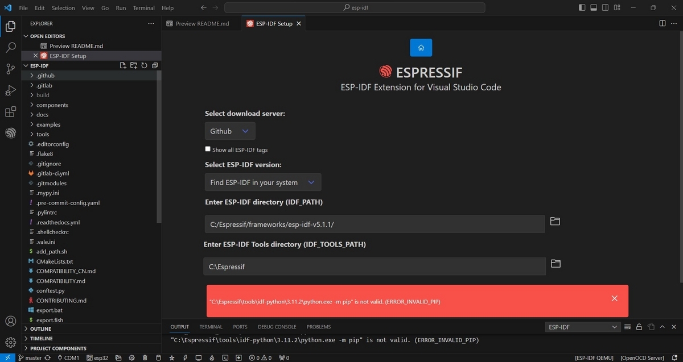Image resolution: width=683 pixels, height=362 pixels.
Task: Click the flash lightning icon in status bar
Action: pyautogui.click(x=185, y=358)
